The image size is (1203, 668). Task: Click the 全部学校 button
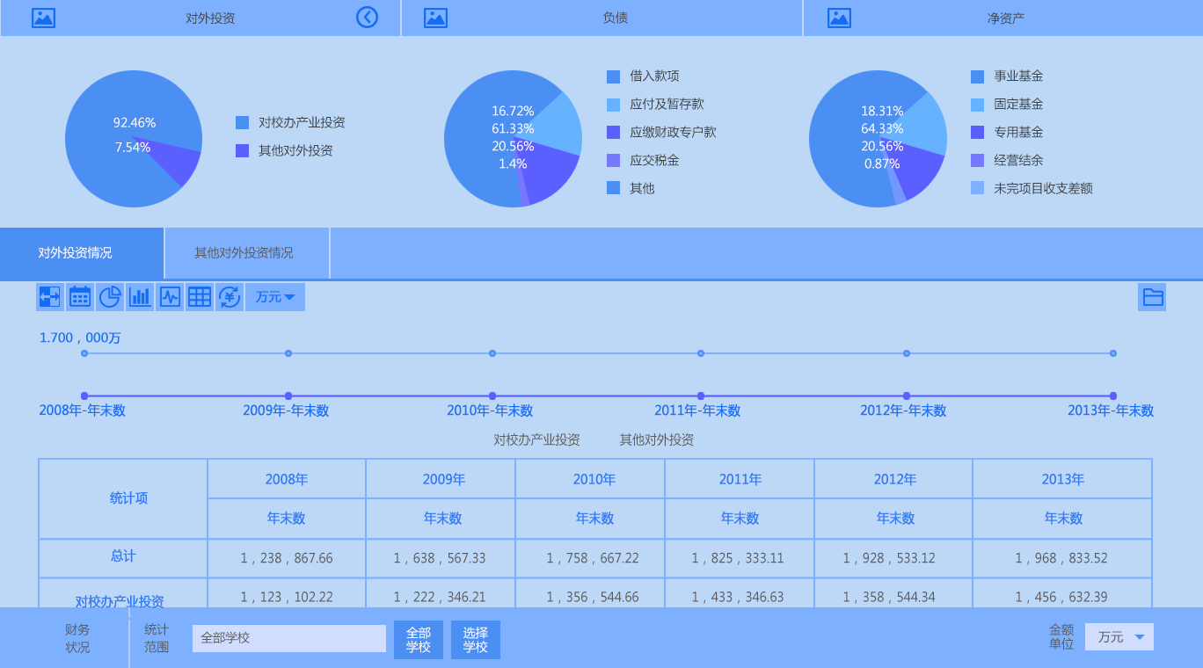(x=419, y=640)
